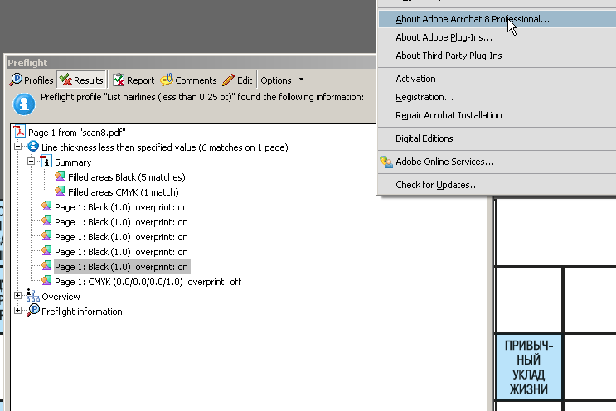Select 'Filled areas Black (5 matches)'

(x=127, y=177)
